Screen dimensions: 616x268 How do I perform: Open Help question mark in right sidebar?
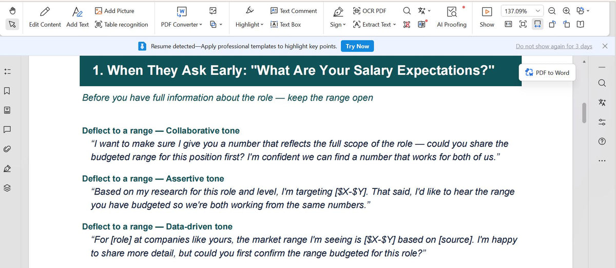tap(602, 141)
